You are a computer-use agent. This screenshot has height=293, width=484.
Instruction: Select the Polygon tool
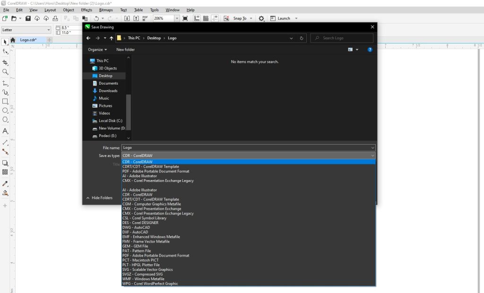pos(5,120)
